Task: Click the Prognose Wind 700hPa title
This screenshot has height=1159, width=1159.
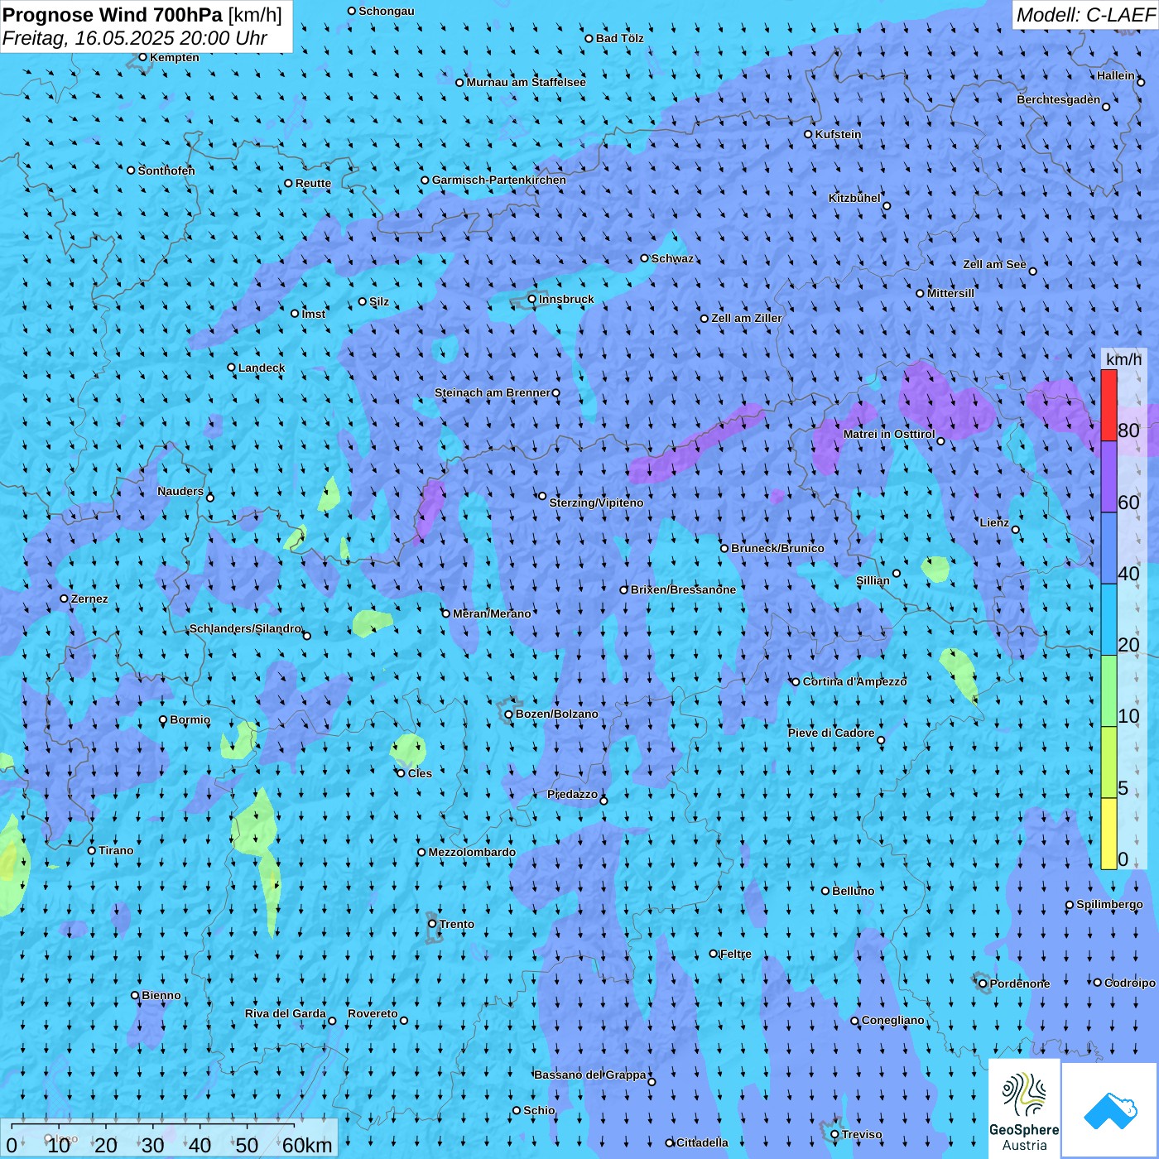Action: 113,15
